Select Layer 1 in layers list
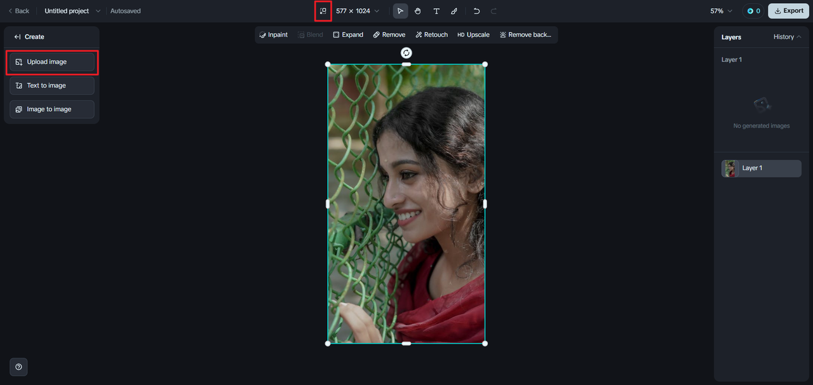The image size is (813, 385). [x=762, y=168]
